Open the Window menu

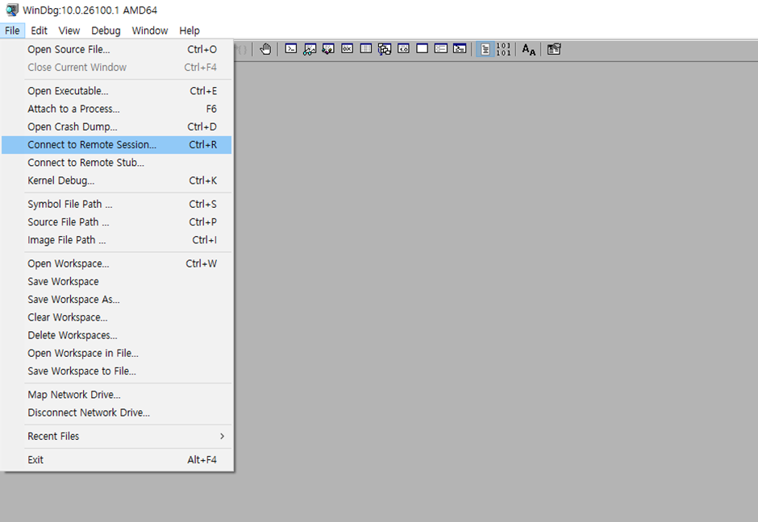[150, 31]
